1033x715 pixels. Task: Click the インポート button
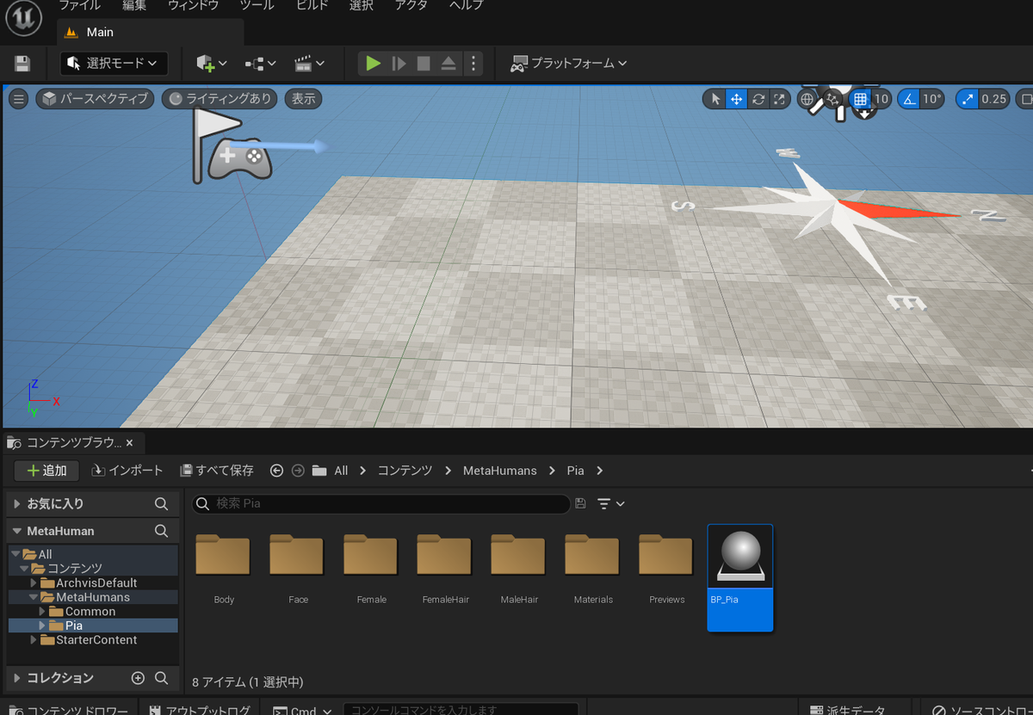[127, 471]
